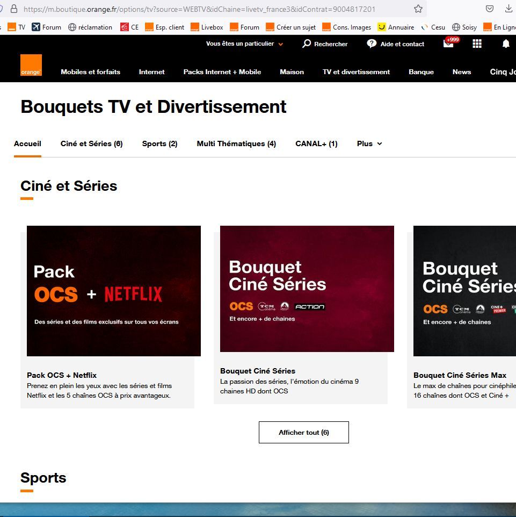This screenshot has width=516, height=517.
Task: Click the Pack OCS + Netflix title link
Action: pyautogui.click(x=62, y=375)
